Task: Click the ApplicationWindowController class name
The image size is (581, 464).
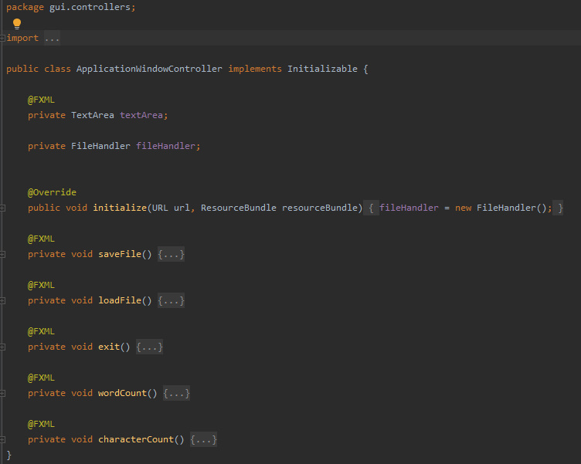Action: [150, 69]
